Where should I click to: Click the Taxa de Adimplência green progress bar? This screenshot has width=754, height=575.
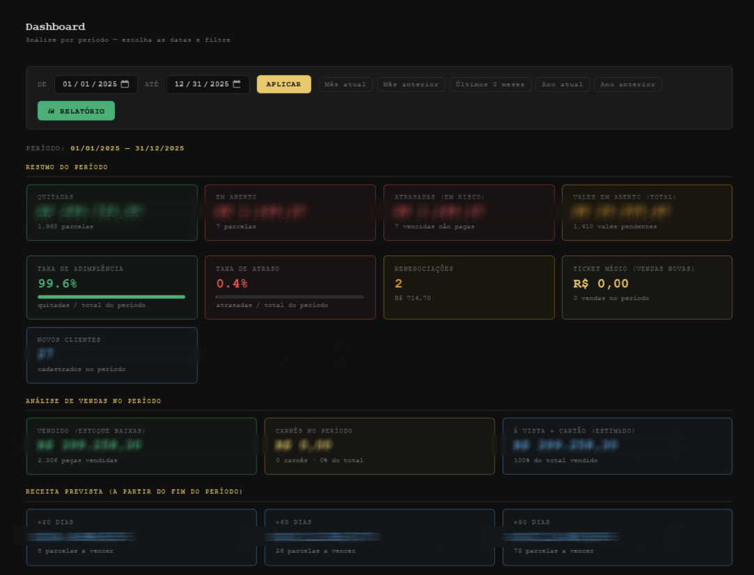pyautogui.click(x=111, y=297)
